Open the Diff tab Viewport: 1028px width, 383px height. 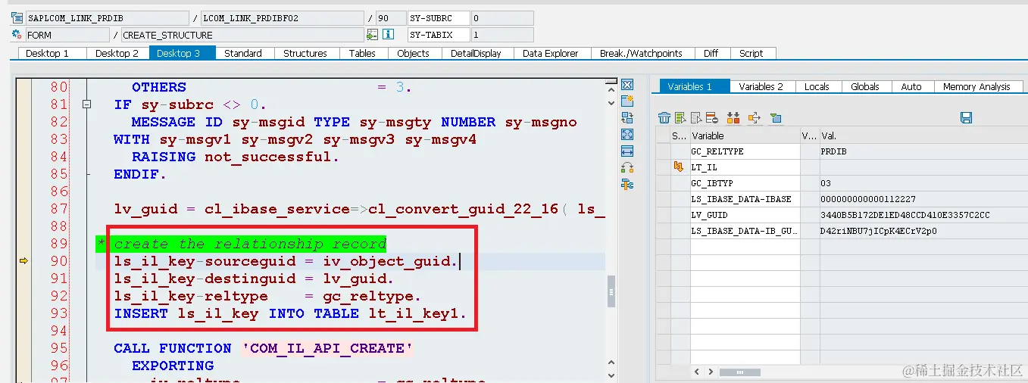coord(711,53)
